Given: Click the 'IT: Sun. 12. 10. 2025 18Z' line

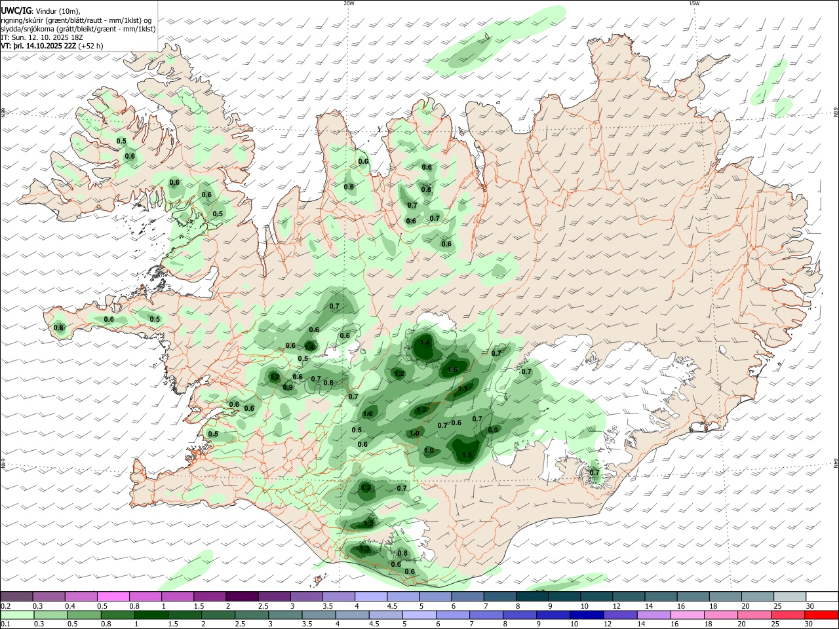Looking at the screenshot, I should tap(43, 37).
